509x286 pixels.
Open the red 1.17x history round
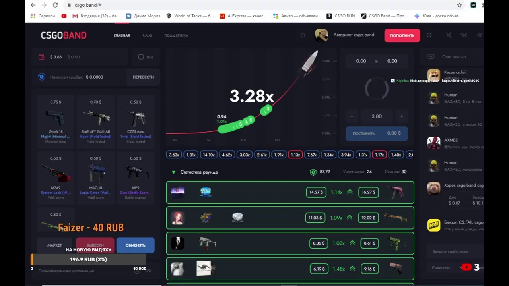point(379,155)
